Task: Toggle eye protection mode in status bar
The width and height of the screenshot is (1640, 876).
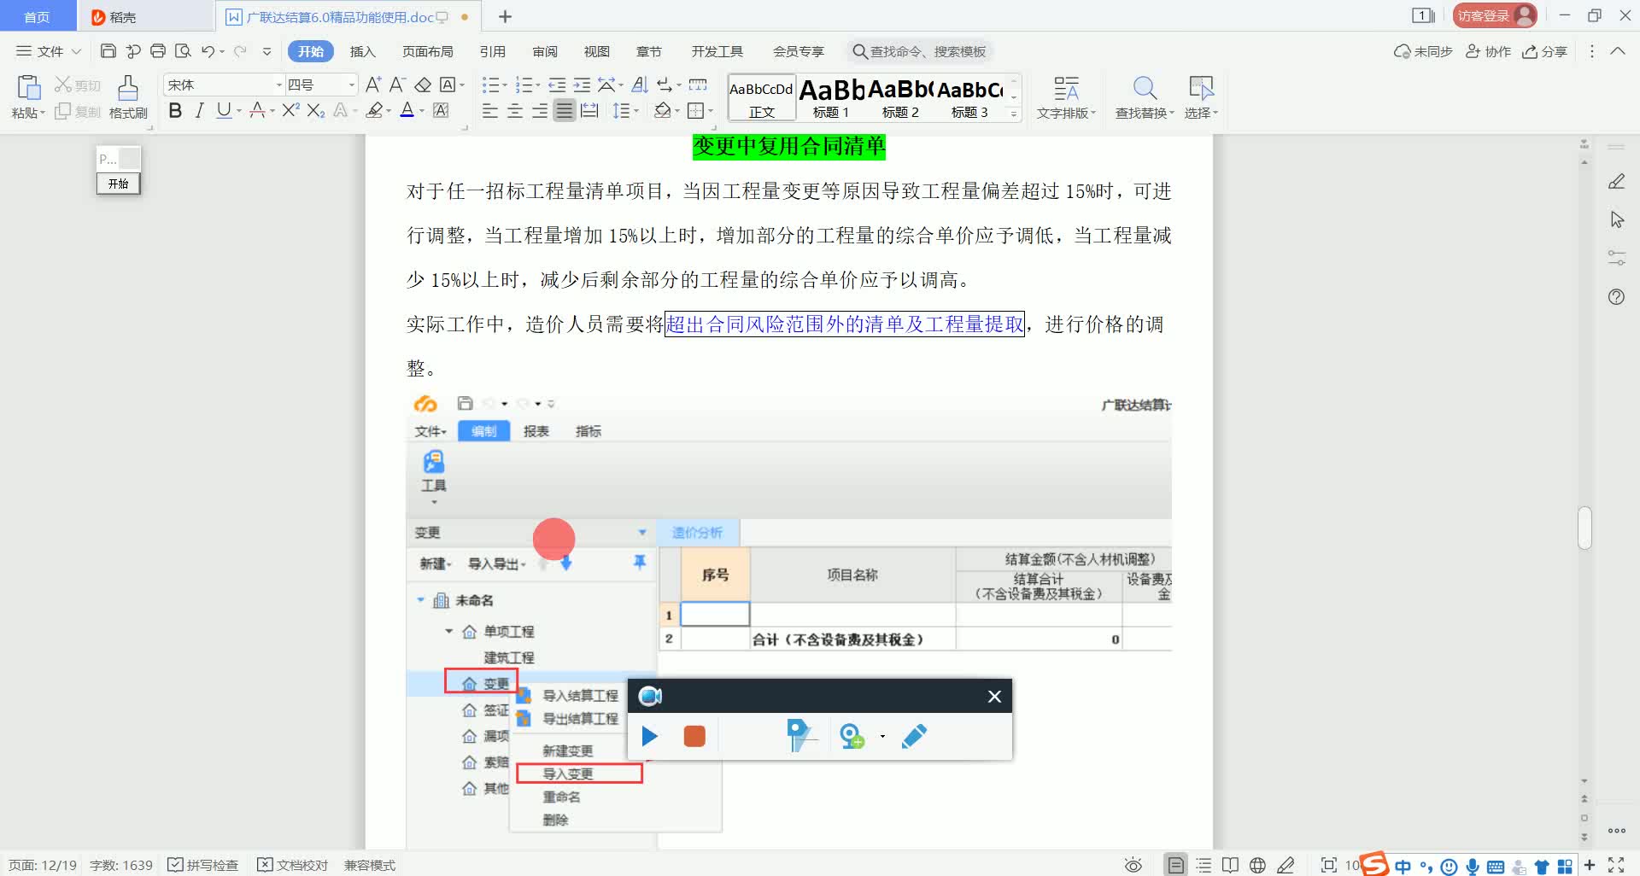Action: 1133,865
